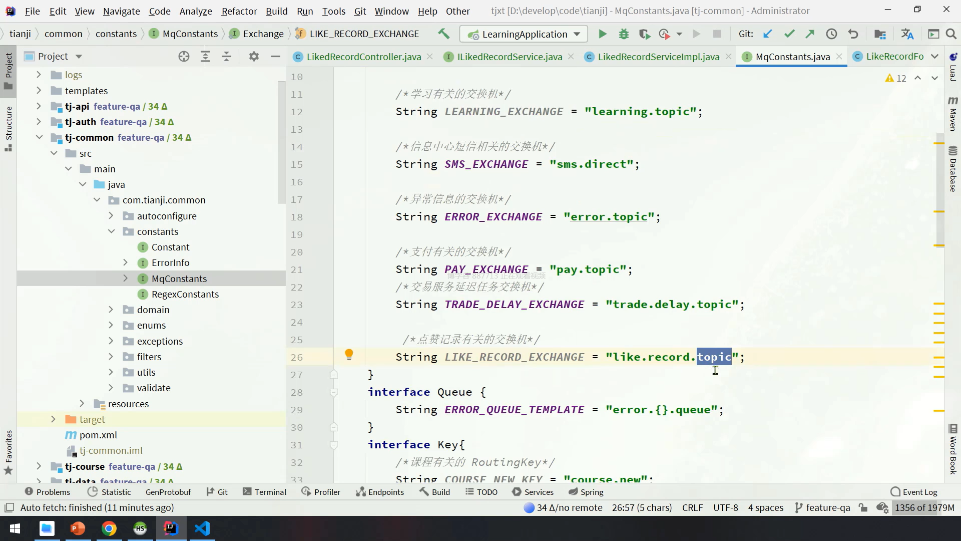Open Git Show History clock icon
The width and height of the screenshot is (961, 541).
(831, 34)
